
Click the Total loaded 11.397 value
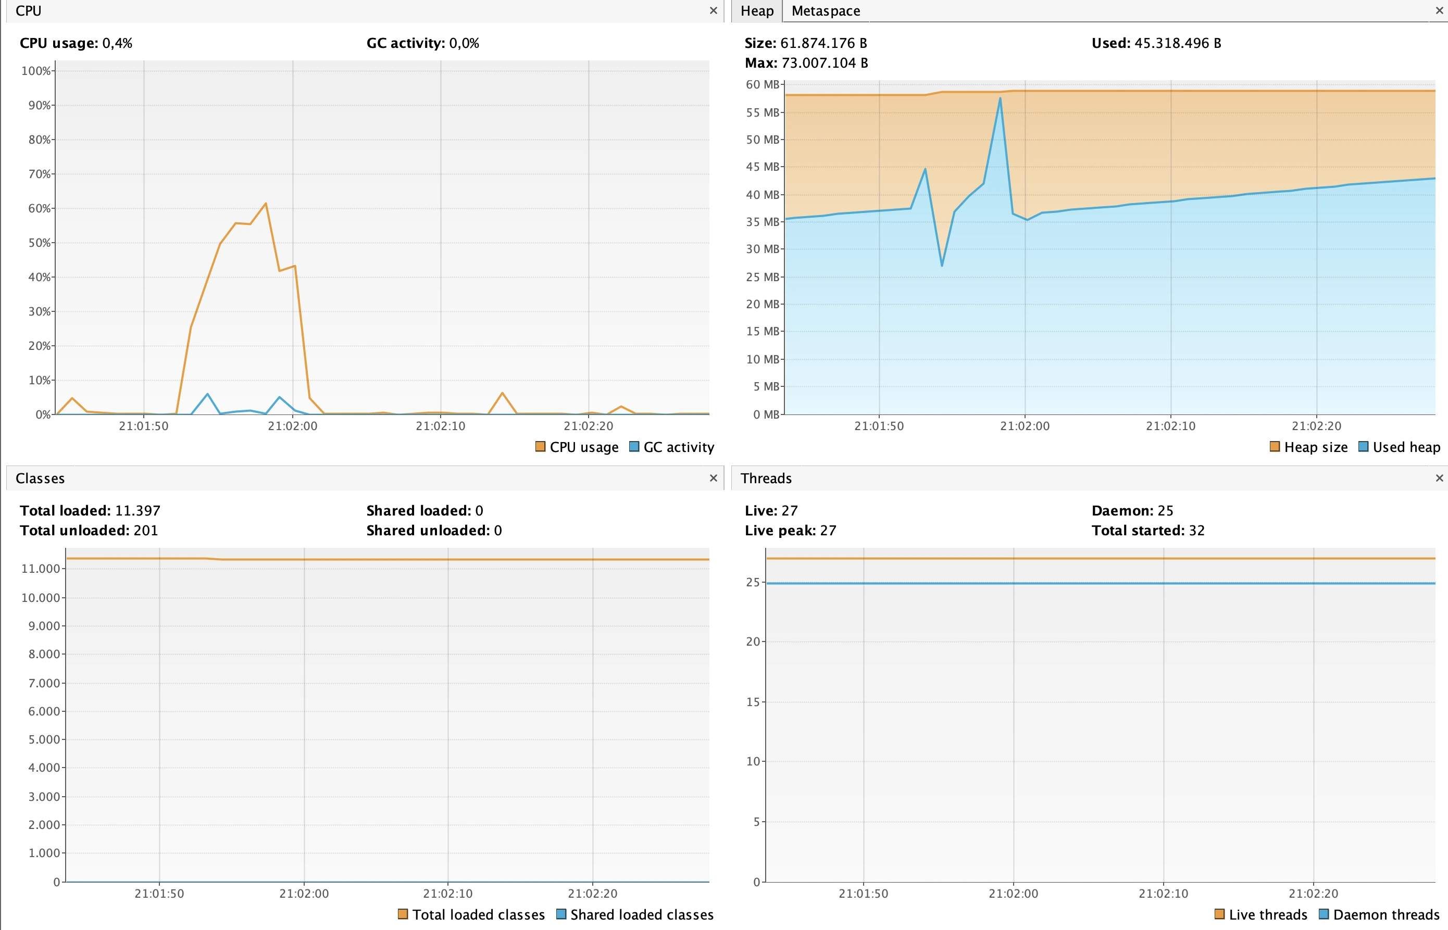[x=138, y=511]
